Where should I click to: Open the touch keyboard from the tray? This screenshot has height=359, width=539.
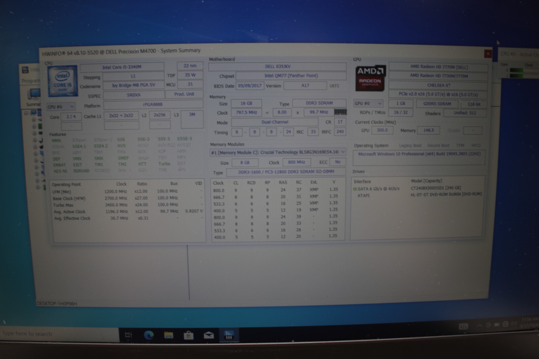pyautogui.click(x=463, y=326)
